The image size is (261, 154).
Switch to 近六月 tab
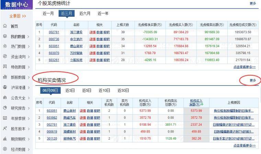coord(85,13)
